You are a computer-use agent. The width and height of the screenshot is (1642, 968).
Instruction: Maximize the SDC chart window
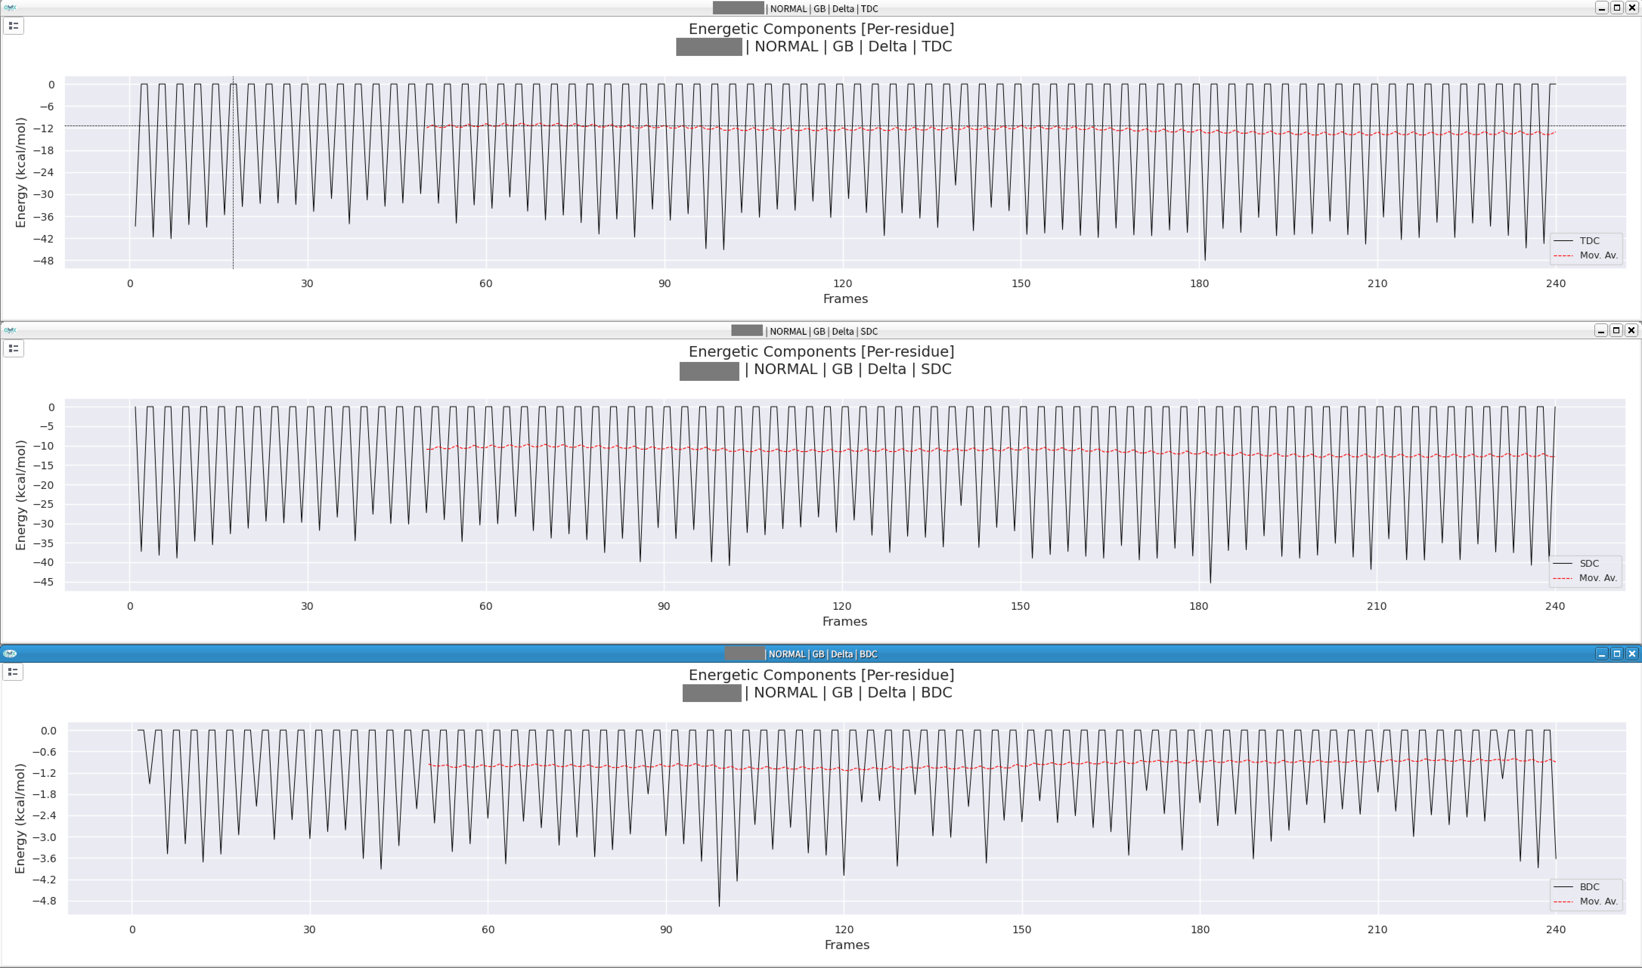tap(1616, 331)
